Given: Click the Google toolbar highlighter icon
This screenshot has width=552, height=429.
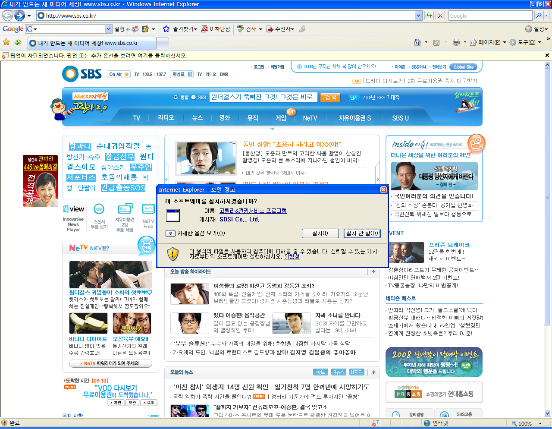Looking at the screenshot, I should [302, 29].
